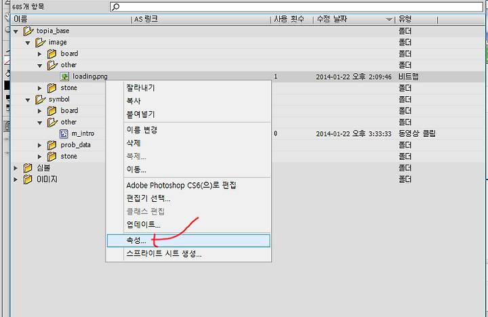The image size is (488, 317).
Task: Click the prob_data folder icon
Action: tap(52, 145)
